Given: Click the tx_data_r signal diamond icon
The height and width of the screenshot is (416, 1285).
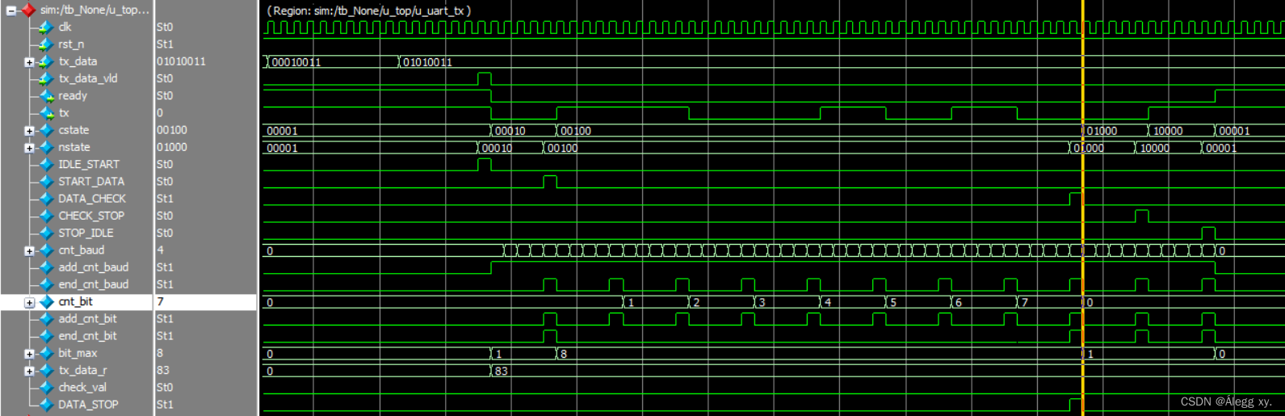Looking at the screenshot, I should (x=46, y=371).
